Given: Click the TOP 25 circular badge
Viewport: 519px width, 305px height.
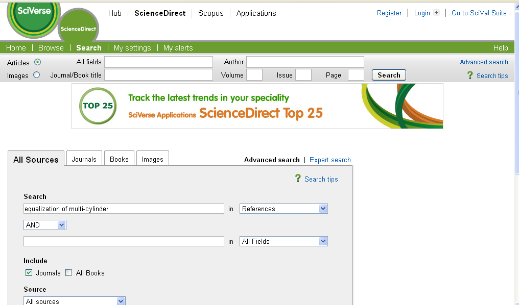Looking at the screenshot, I should (x=98, y=106).
